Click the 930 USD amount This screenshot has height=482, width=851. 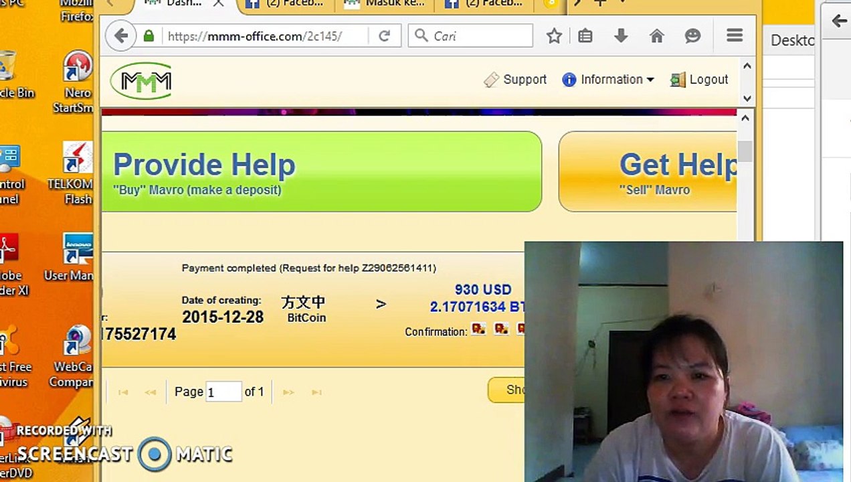click(483, 290)
